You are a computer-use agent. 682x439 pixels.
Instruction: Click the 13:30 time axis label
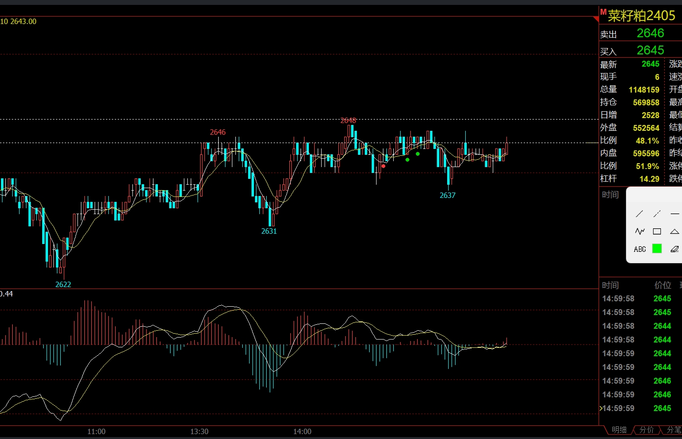coord(199,432)
